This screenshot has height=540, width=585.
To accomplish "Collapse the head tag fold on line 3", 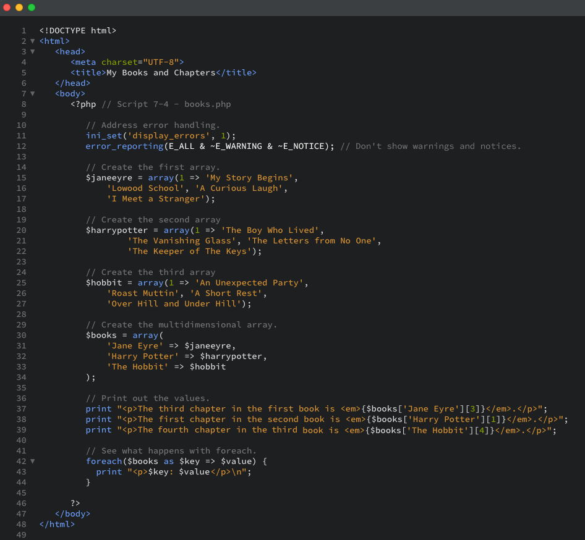I will pos(32,51).
